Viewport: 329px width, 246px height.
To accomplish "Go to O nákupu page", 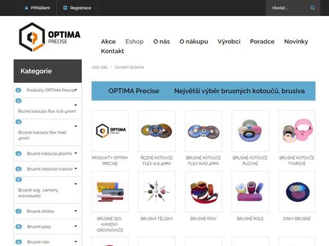I will [193, 42].
